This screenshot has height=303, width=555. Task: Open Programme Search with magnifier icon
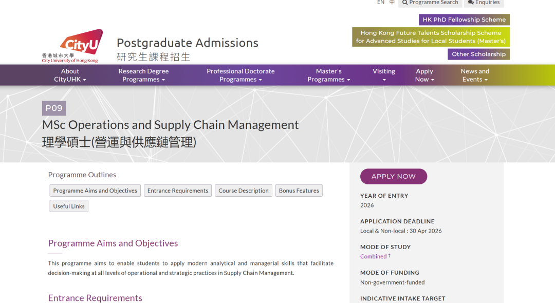[x=430, y=3]
